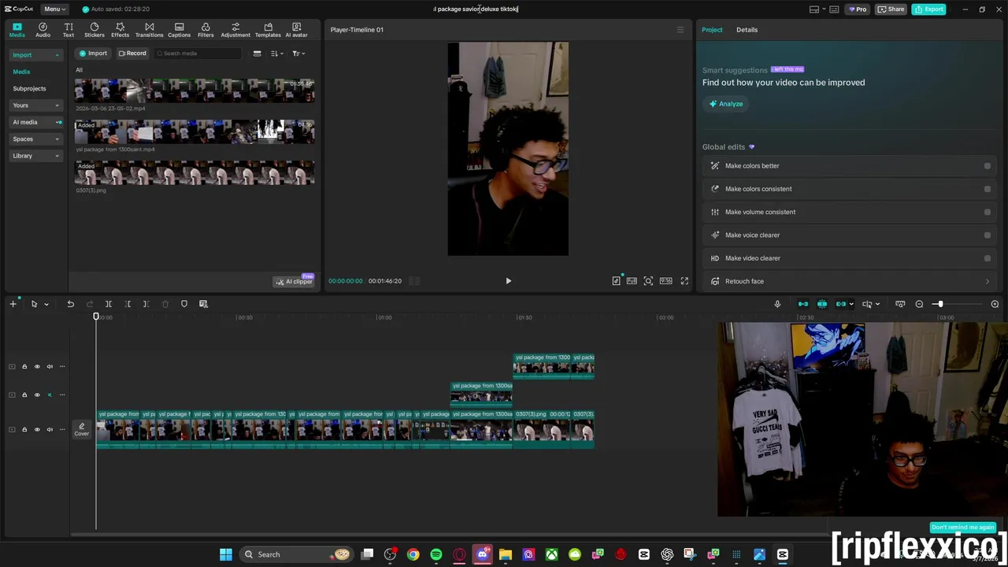The height and width of the screenshot is (567, 1008).
Task: Click the Import media button
Action: (93, 54)
